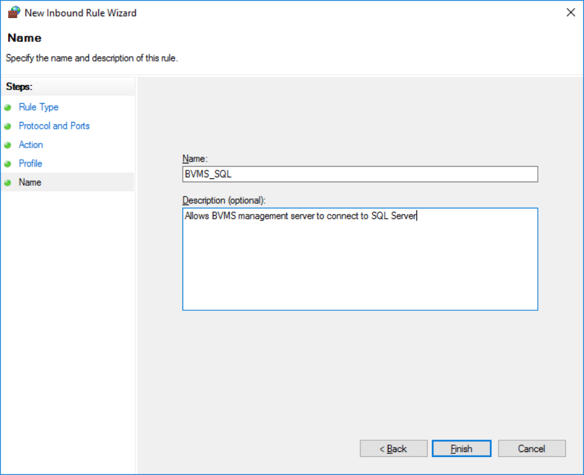
Task: Click the green bullet beside Rule Type
Action: click(8, 108)
